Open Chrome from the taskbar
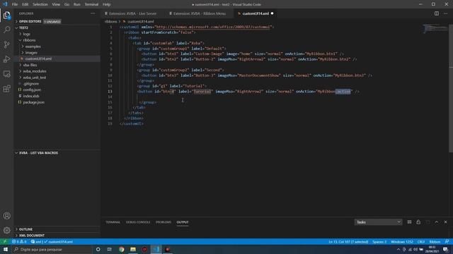Viewport: 453px width, 254px height. (121, 249)
